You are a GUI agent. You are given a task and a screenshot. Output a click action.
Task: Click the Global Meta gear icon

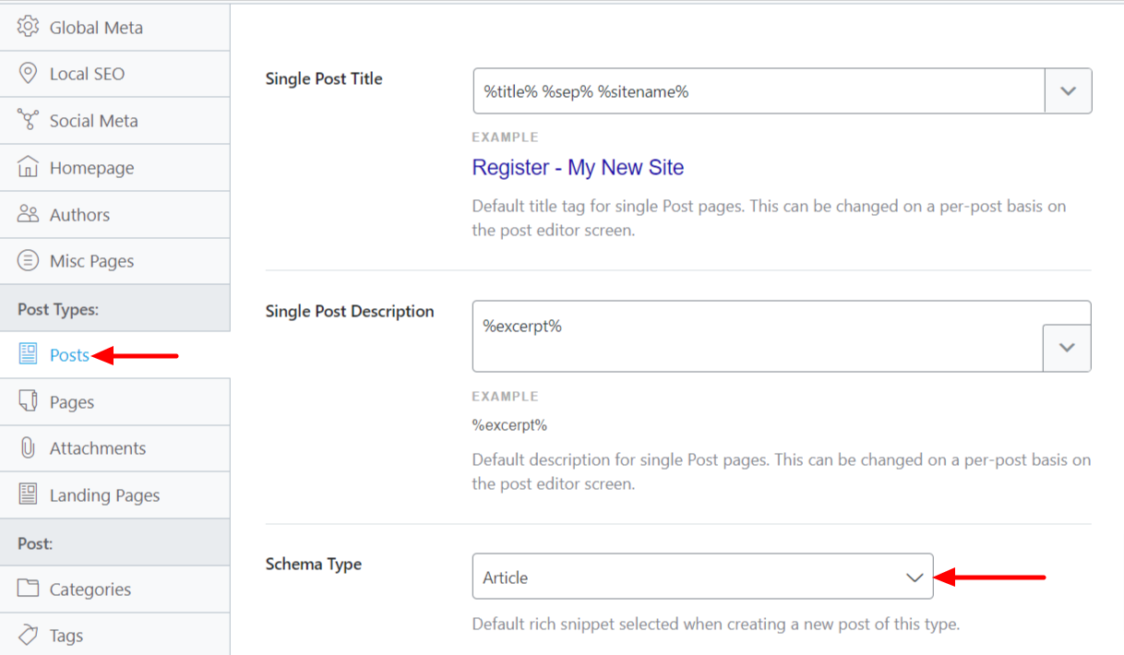[29, 27]
